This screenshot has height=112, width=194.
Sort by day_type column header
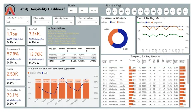[x=53, y=49]
